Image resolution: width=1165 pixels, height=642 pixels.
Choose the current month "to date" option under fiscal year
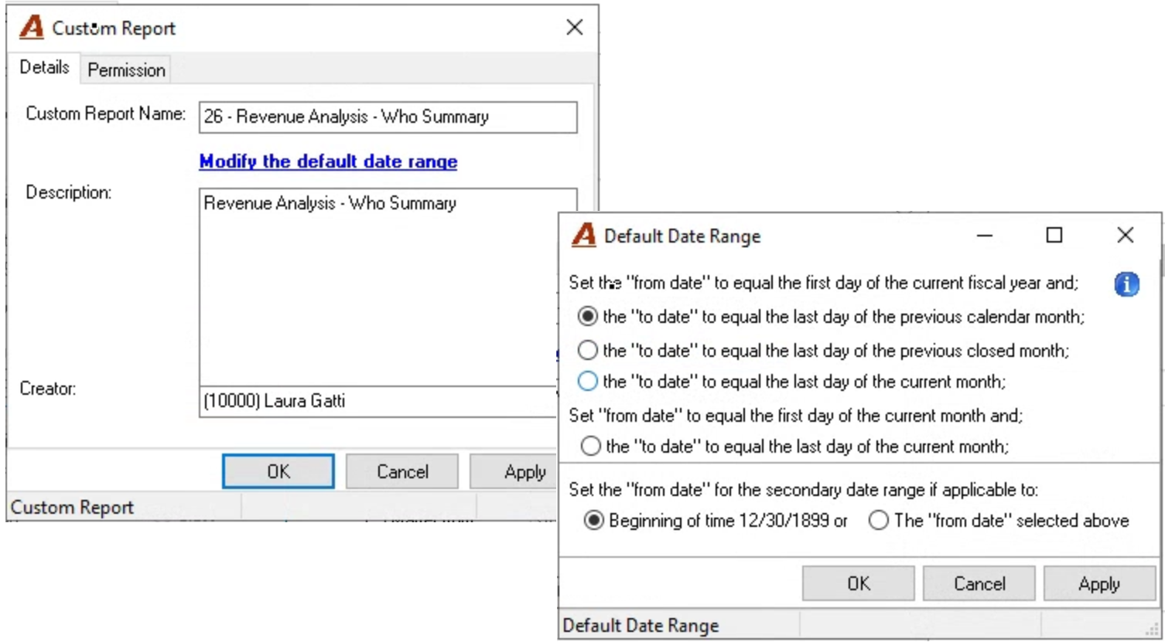coord(588,382)
